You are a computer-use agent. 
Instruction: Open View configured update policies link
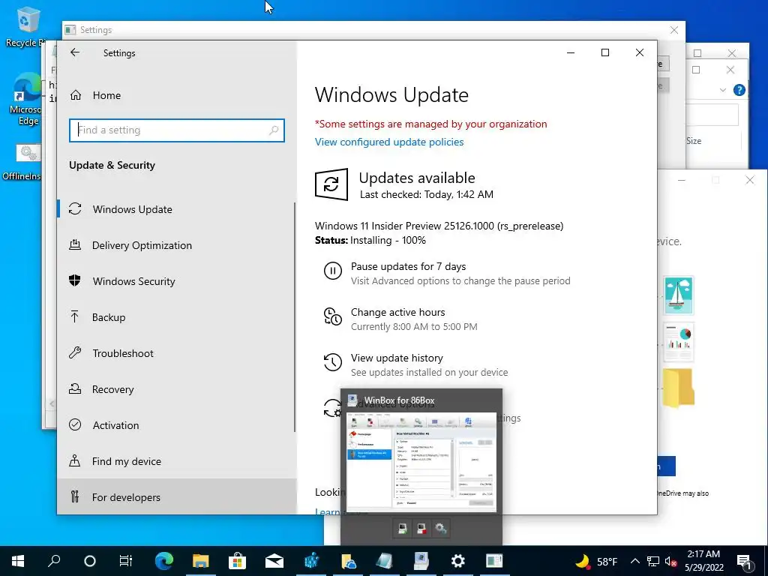click(x=389, y=142)
